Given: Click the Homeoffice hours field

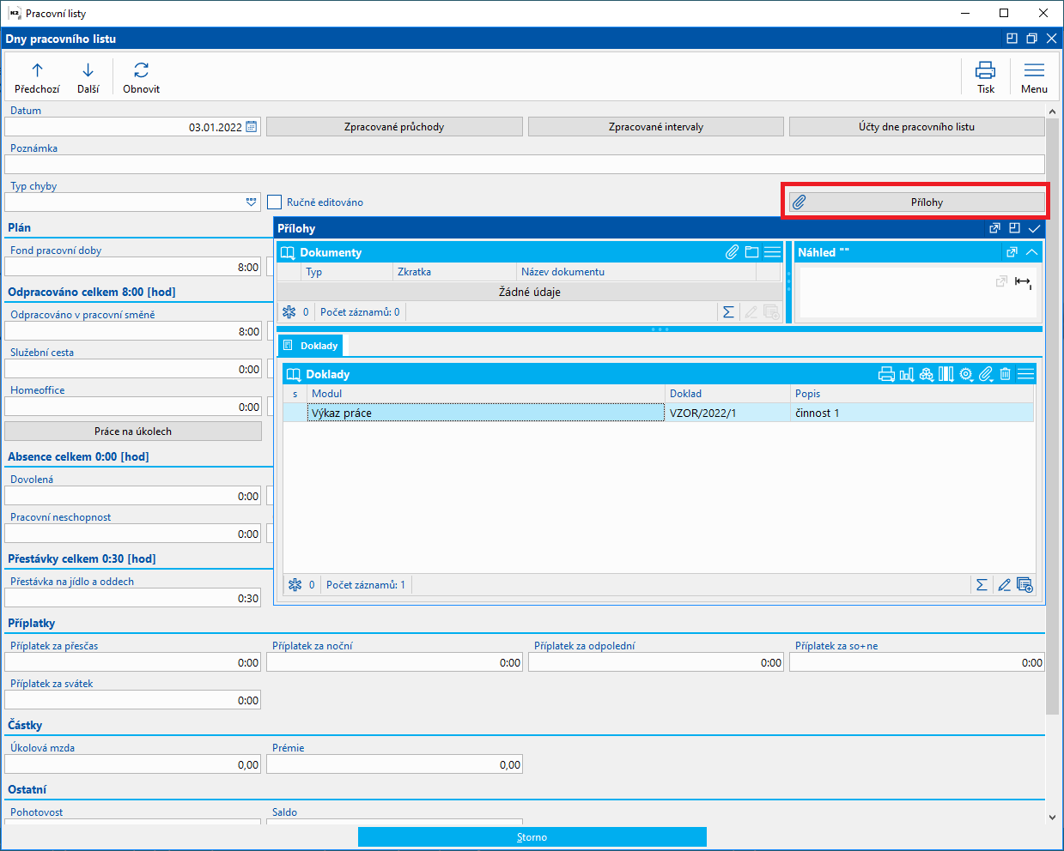Looking at the screenshot, I should tap(133, 407).
